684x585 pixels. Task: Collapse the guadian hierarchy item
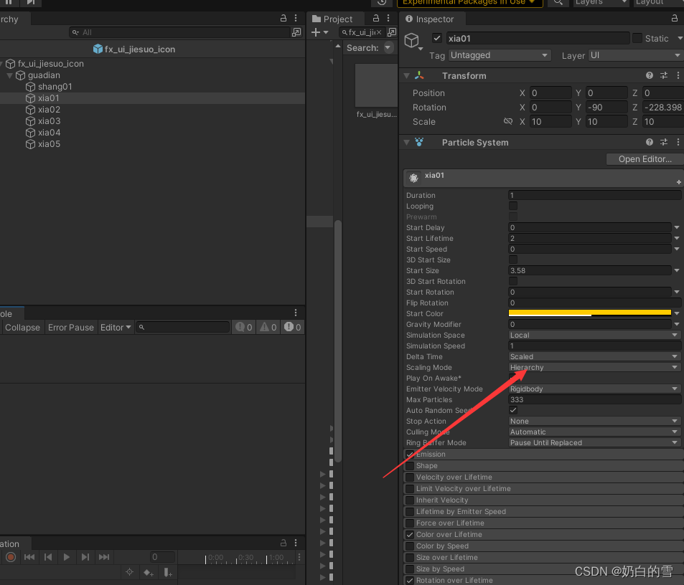[10, 75]
